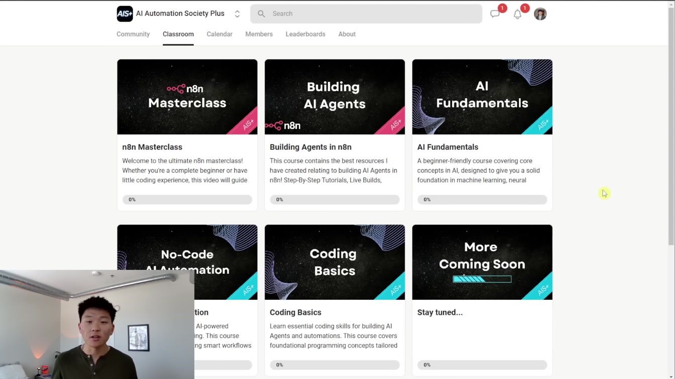The image size is (675, 379).
Task: Click the Building Agents in n8n title
Action: pos(310,147)
